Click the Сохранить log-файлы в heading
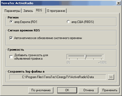122x96 pixels. [x=26, y=71]
